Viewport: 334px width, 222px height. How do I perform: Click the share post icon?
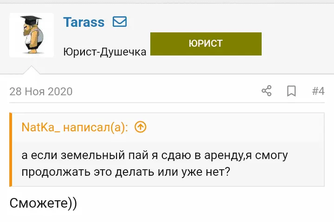[266, 91]
